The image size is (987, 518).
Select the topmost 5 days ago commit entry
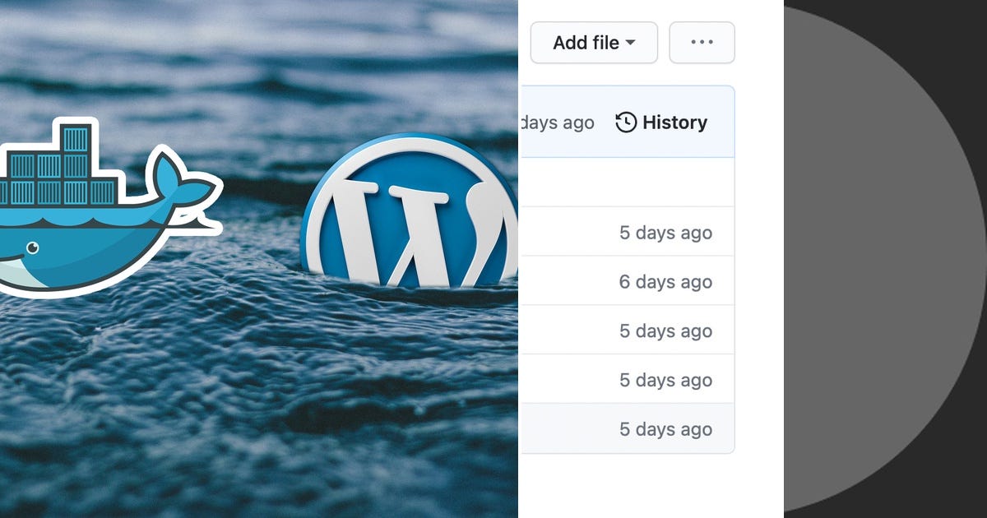coord(665,233)
